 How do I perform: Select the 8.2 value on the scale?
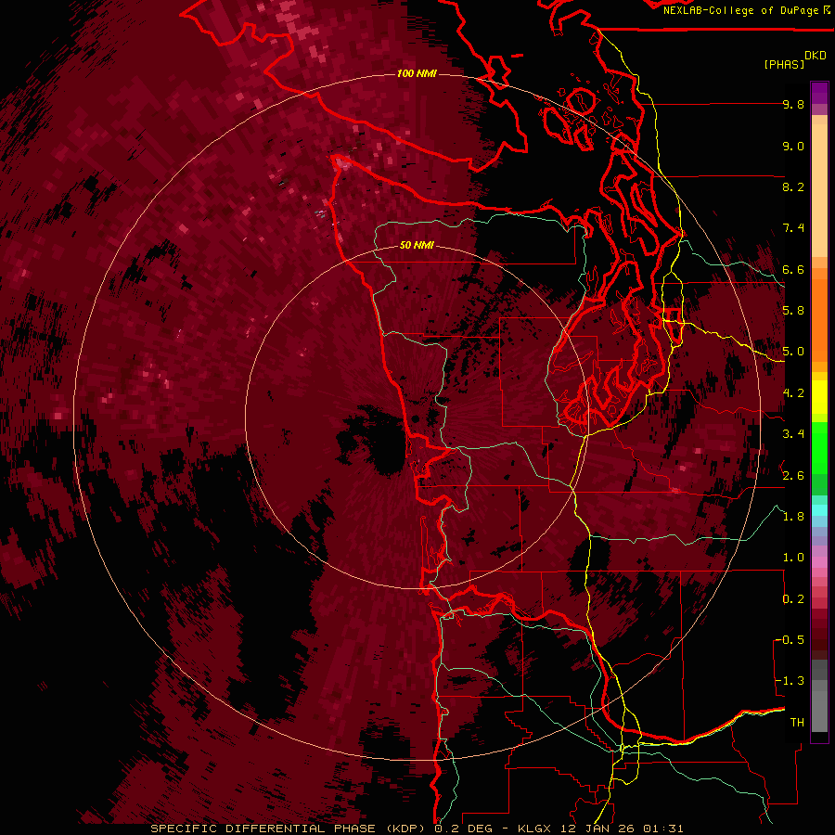(793, 186)
